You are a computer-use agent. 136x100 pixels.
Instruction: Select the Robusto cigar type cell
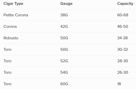click(11, 38)
